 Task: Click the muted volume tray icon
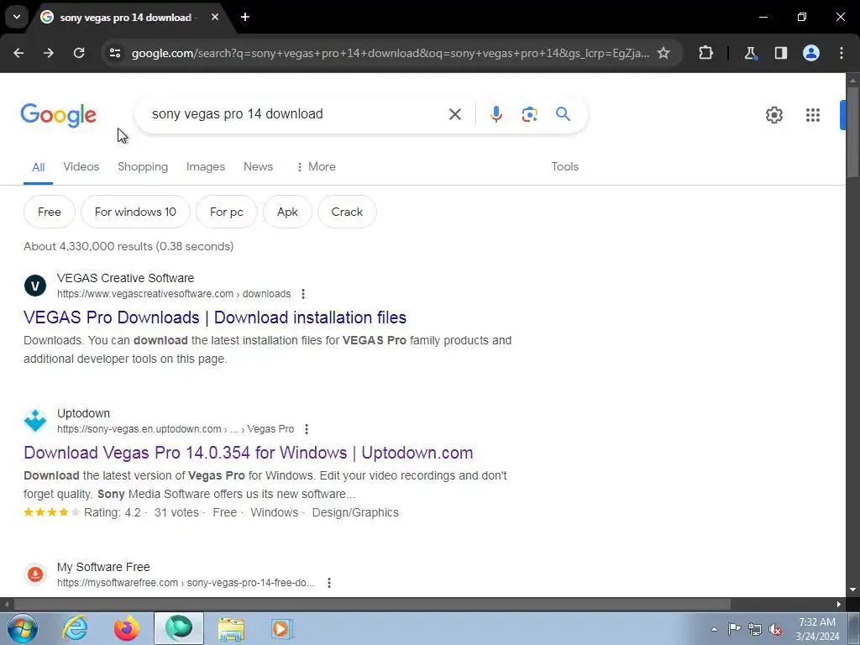point(775,629)
